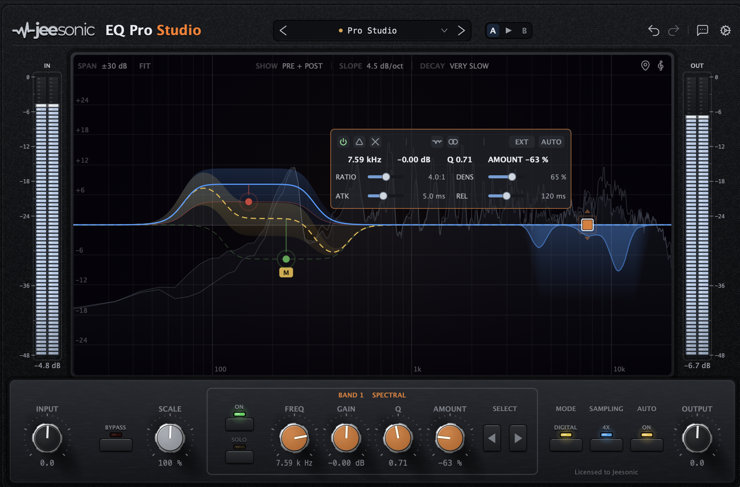This screenshot has height=487, width=740.
Task: Click the down arrow below the orange handle
Action: 587,238
